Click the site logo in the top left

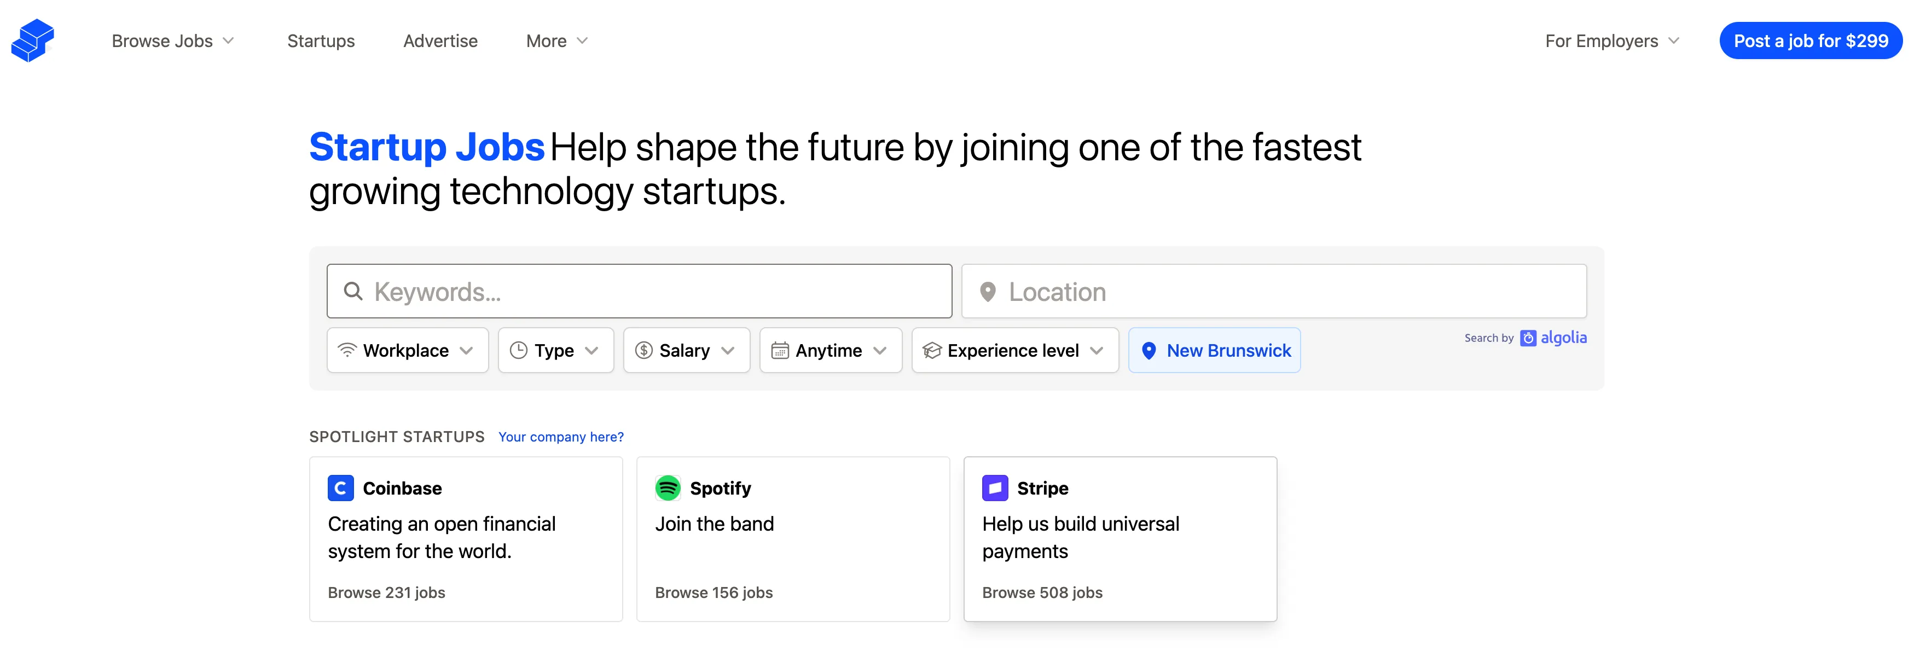click(33, 41)
